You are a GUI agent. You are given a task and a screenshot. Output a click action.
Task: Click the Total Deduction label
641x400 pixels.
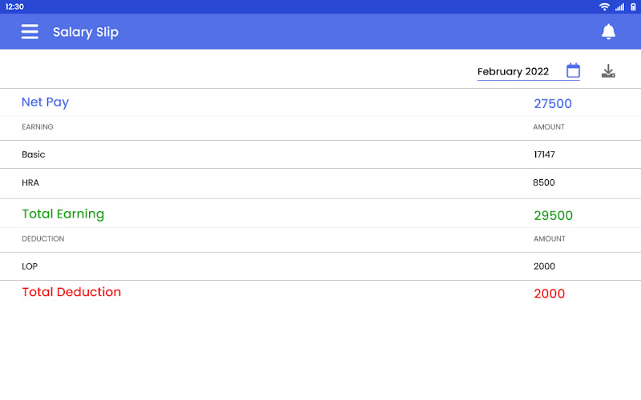71,292
